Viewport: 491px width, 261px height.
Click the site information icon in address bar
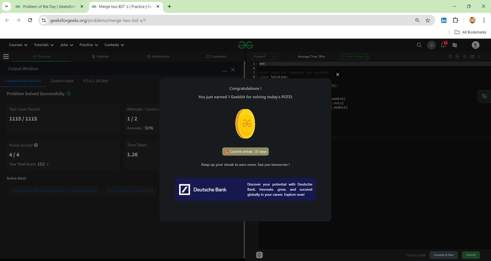point(44,20)
